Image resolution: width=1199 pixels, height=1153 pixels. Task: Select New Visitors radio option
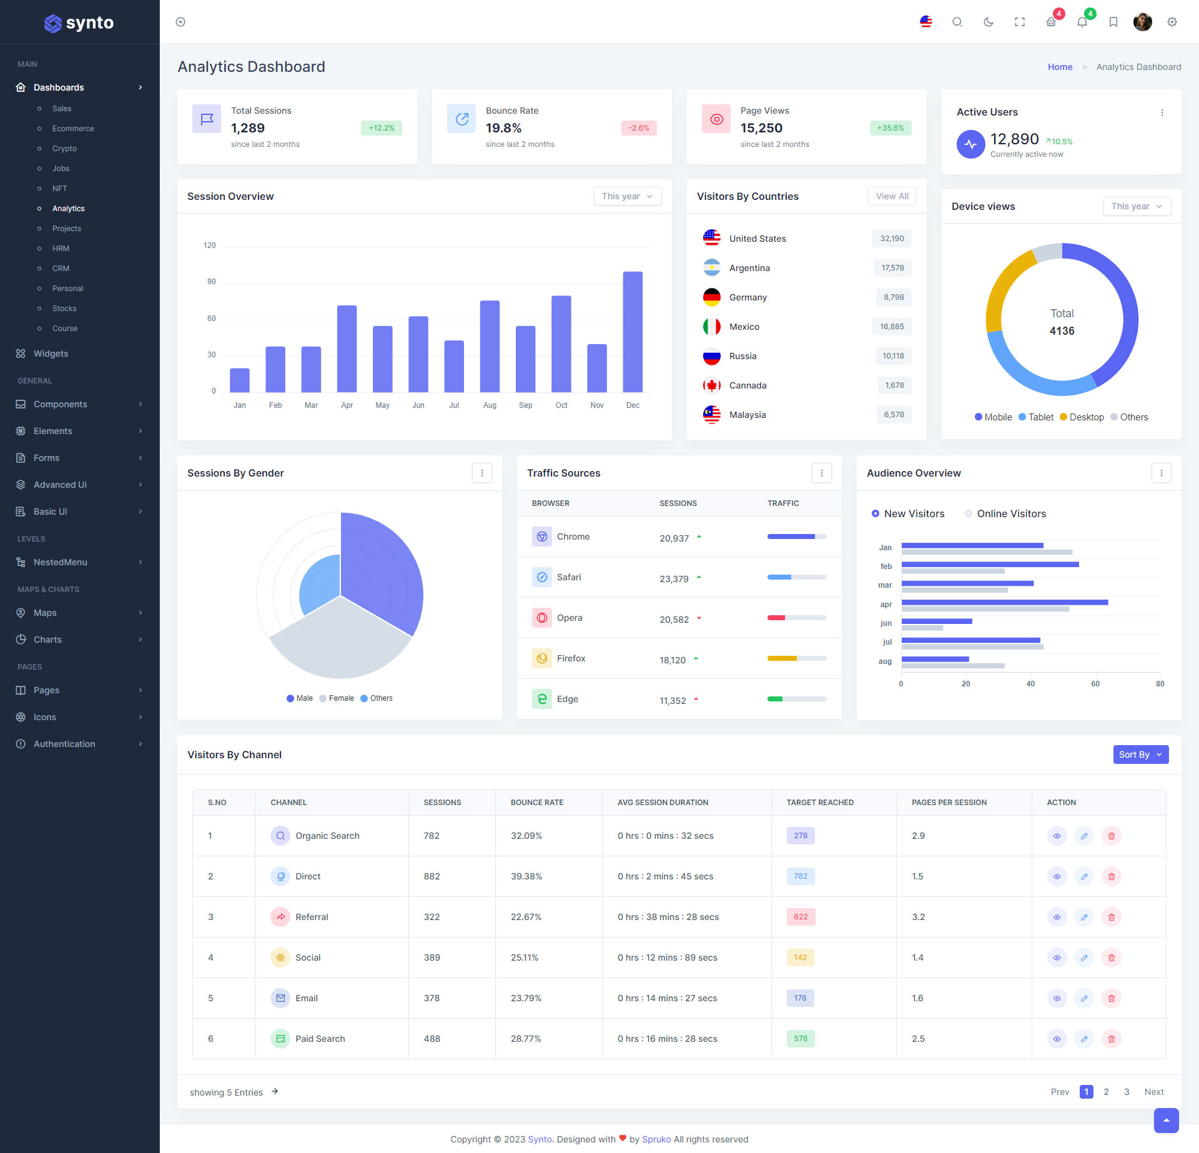876,513
